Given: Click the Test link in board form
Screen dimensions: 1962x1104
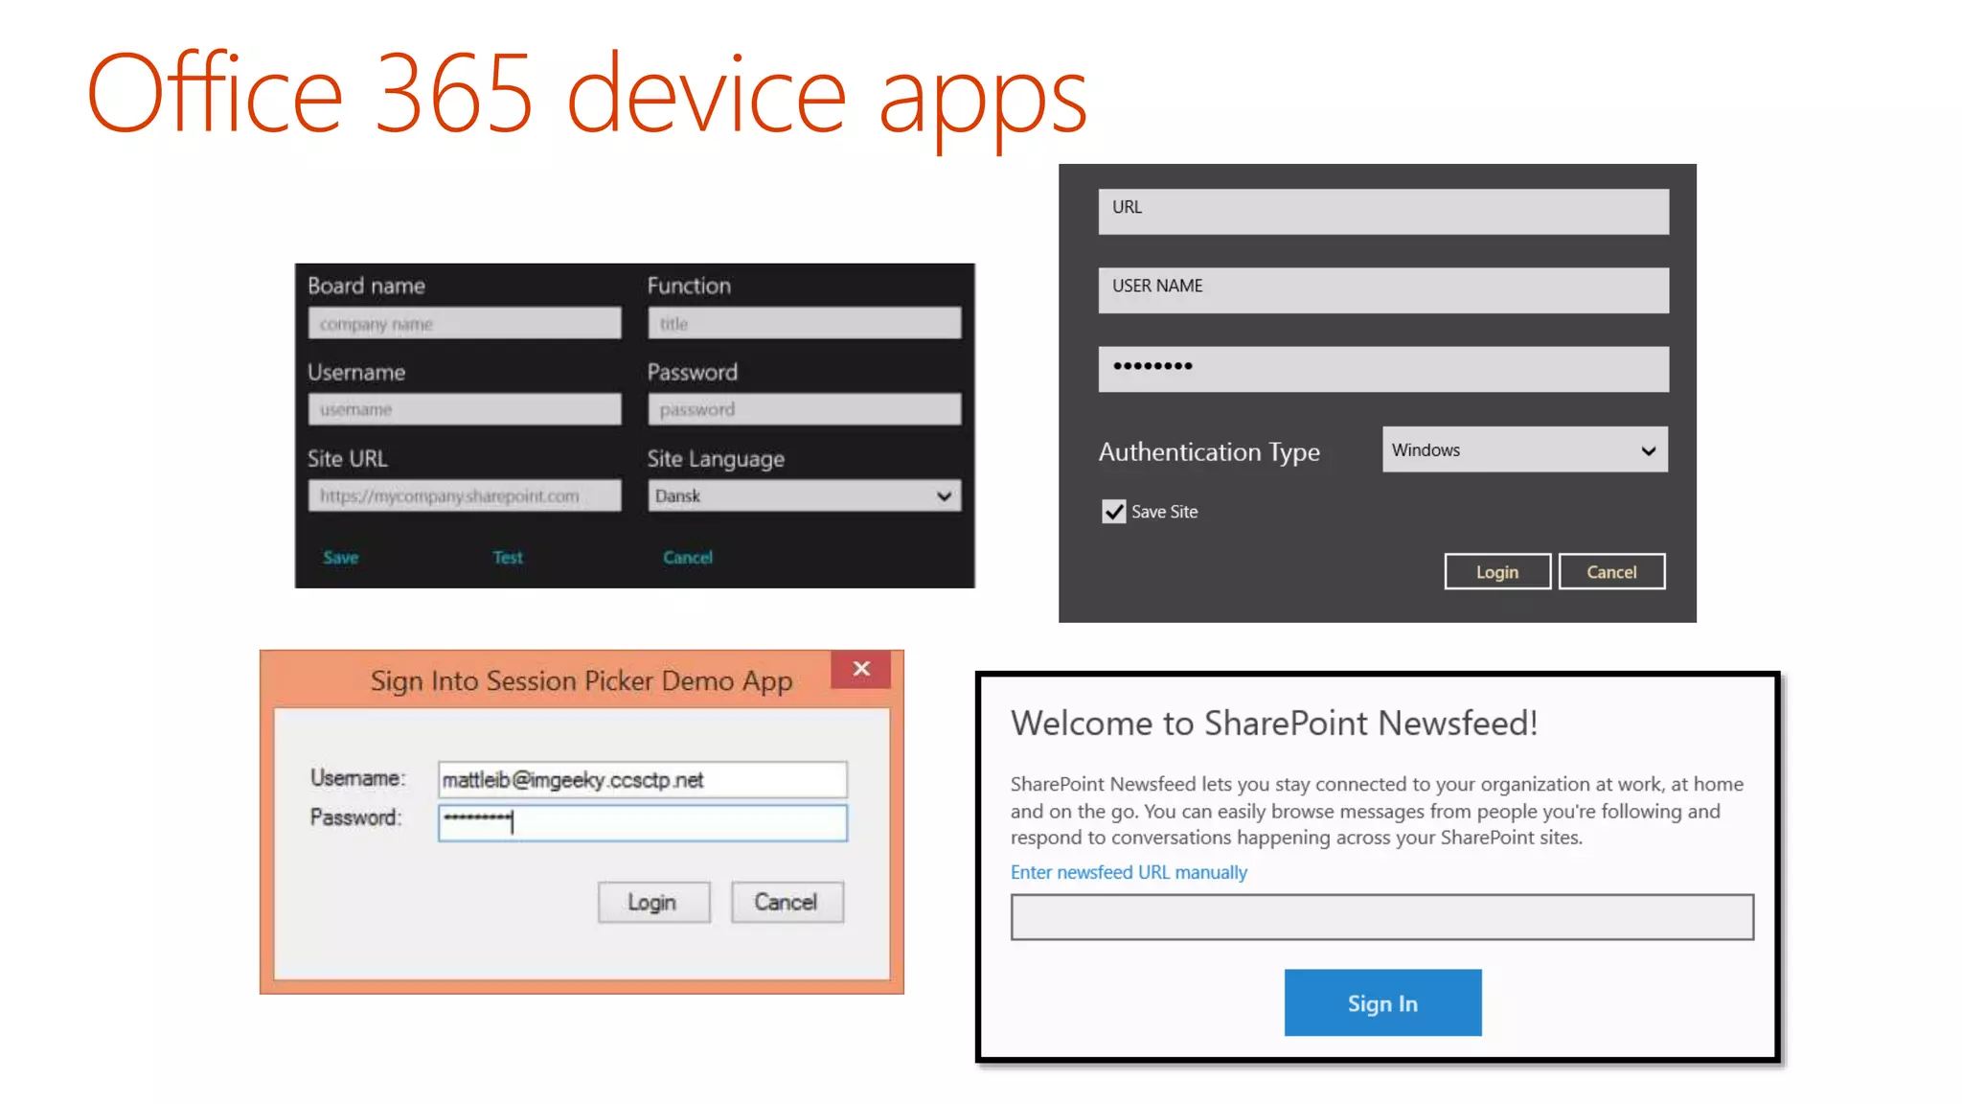Looking at the screenshot, I should (508, 558).
